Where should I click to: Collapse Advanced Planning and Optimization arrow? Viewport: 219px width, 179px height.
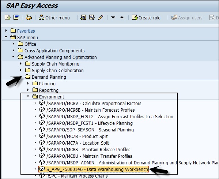14,57
